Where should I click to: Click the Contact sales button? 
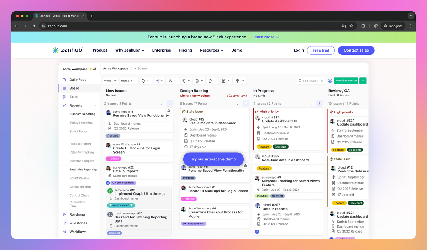pyautogui.click(x=356, y=50)
